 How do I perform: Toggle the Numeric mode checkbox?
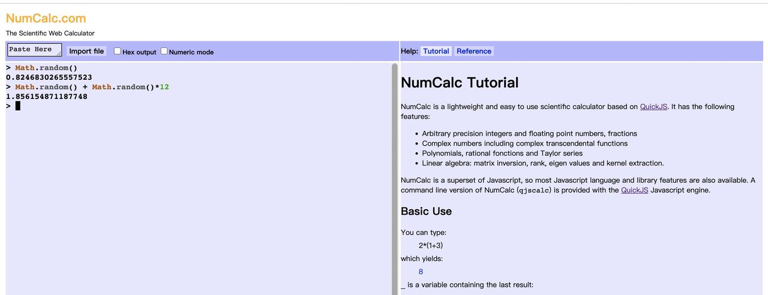click(164, 52)
